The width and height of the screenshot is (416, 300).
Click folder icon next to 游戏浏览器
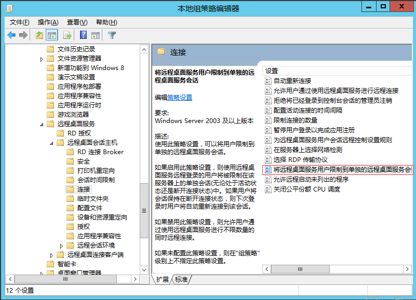point(50,115)
